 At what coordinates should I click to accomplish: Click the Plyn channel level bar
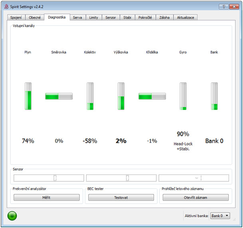point(28,96)
